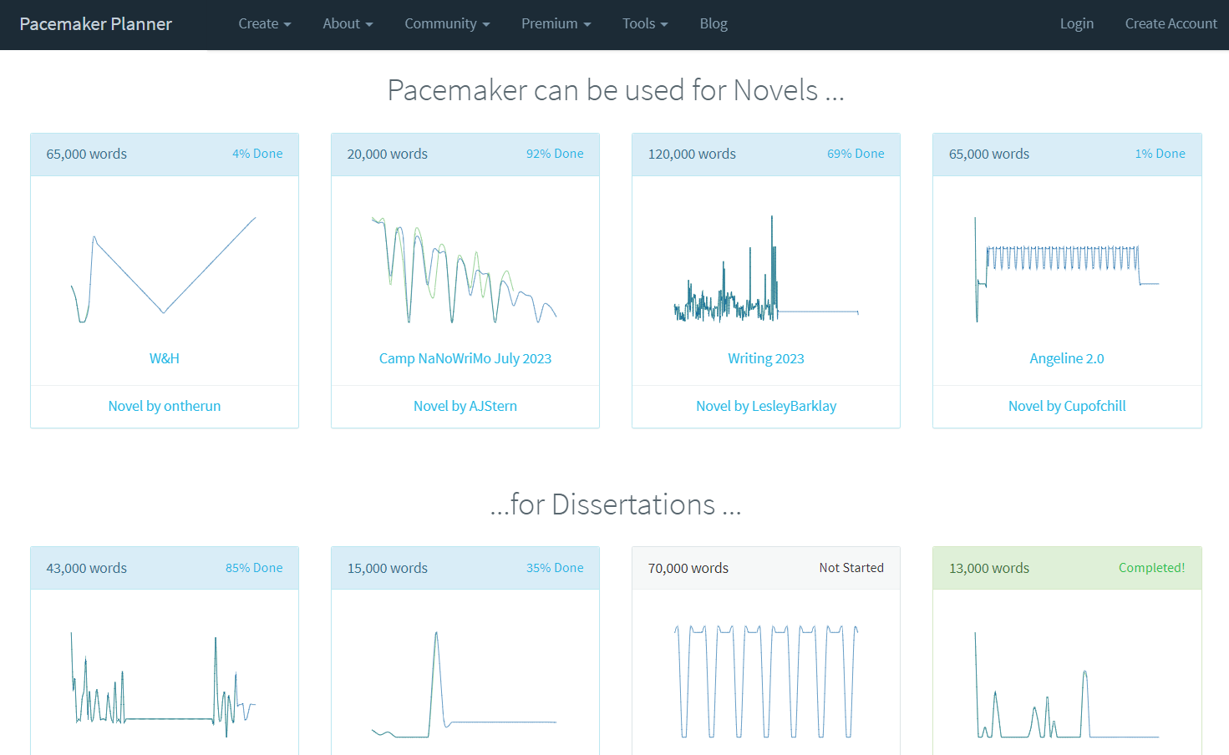Click the '92% Done' status text
This screenshot has height=755, width=1229.
[x=555, y=154]
